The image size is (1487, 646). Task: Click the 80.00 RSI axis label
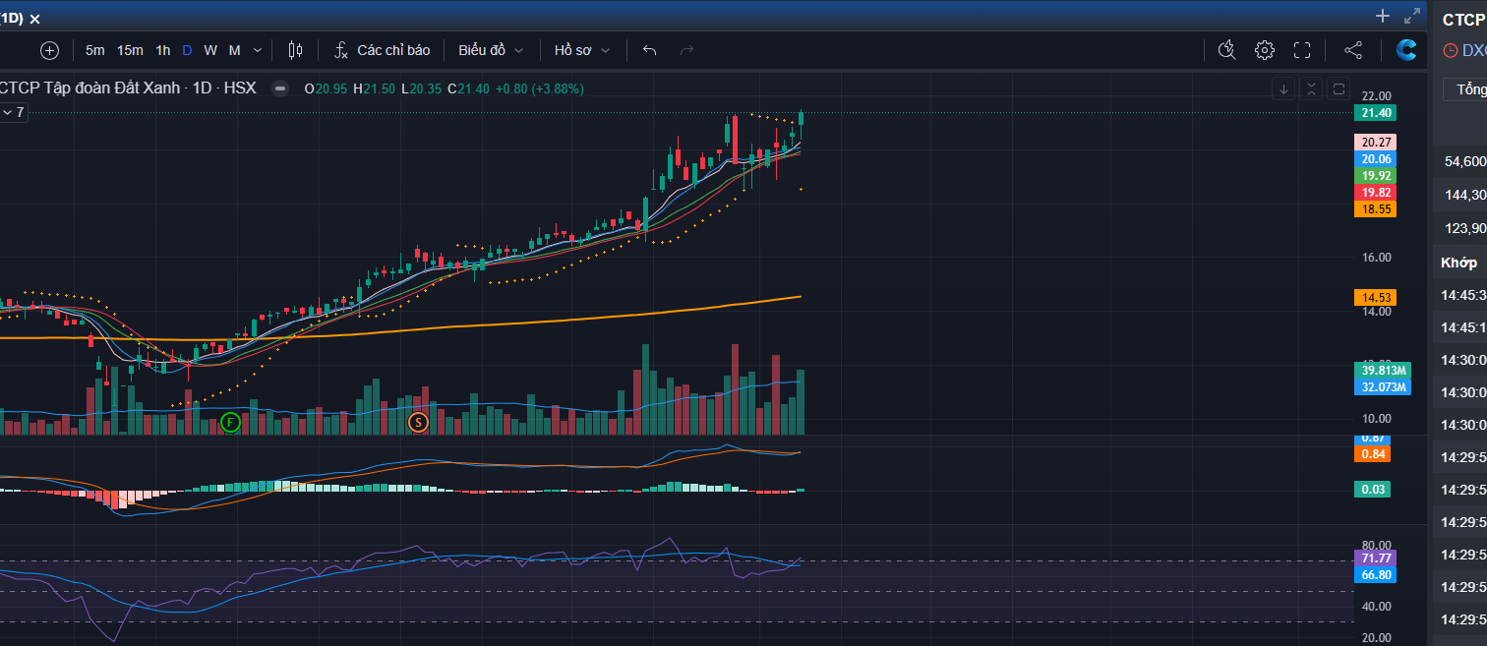click(x=1376, y=545)
